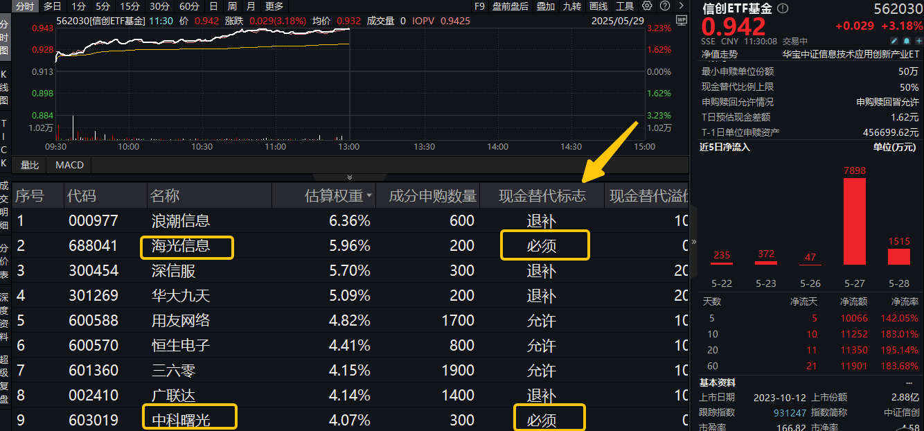Click the 代码 column header

click(82, 196)
